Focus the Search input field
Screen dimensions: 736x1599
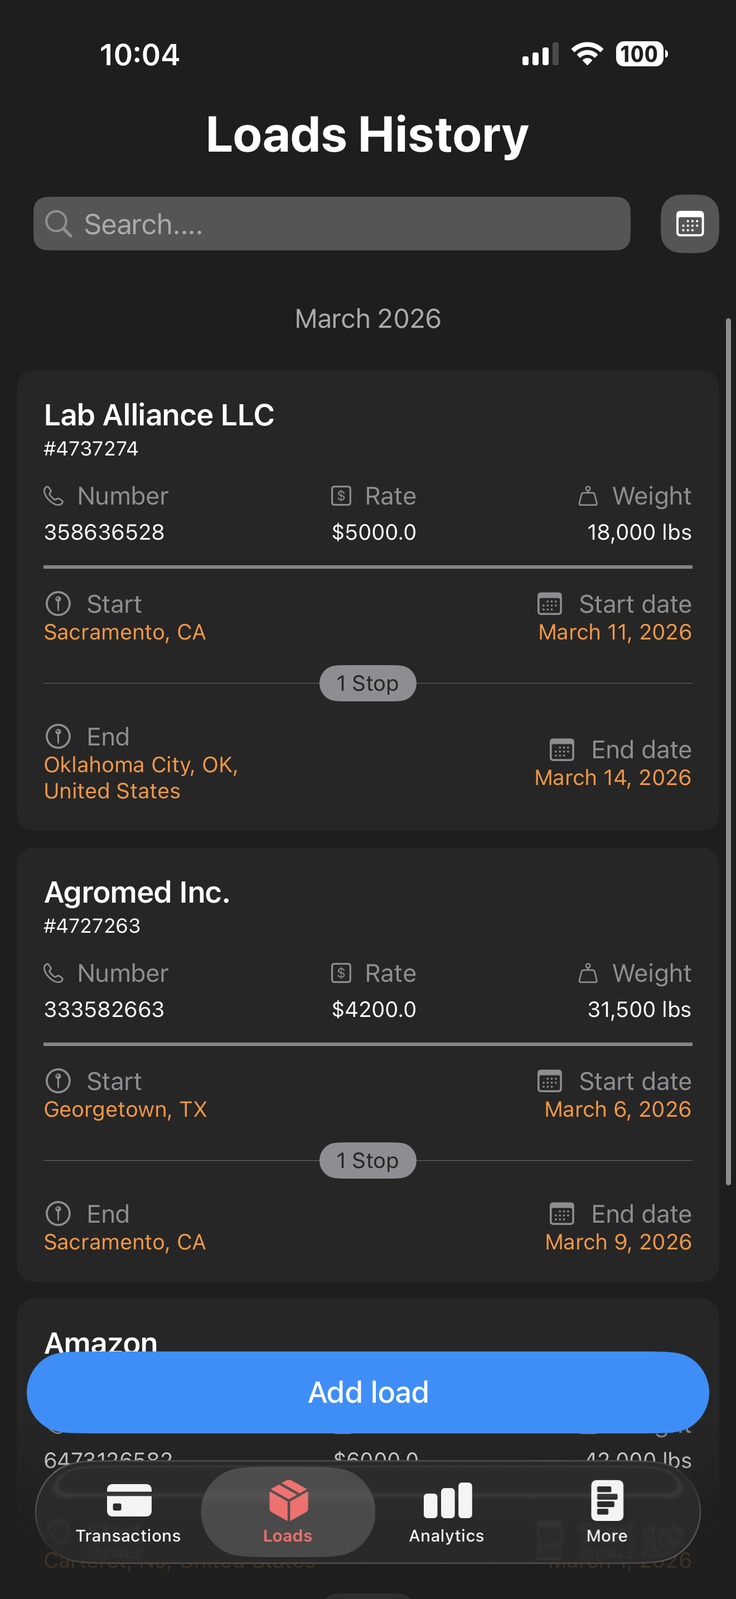[347, 224]
